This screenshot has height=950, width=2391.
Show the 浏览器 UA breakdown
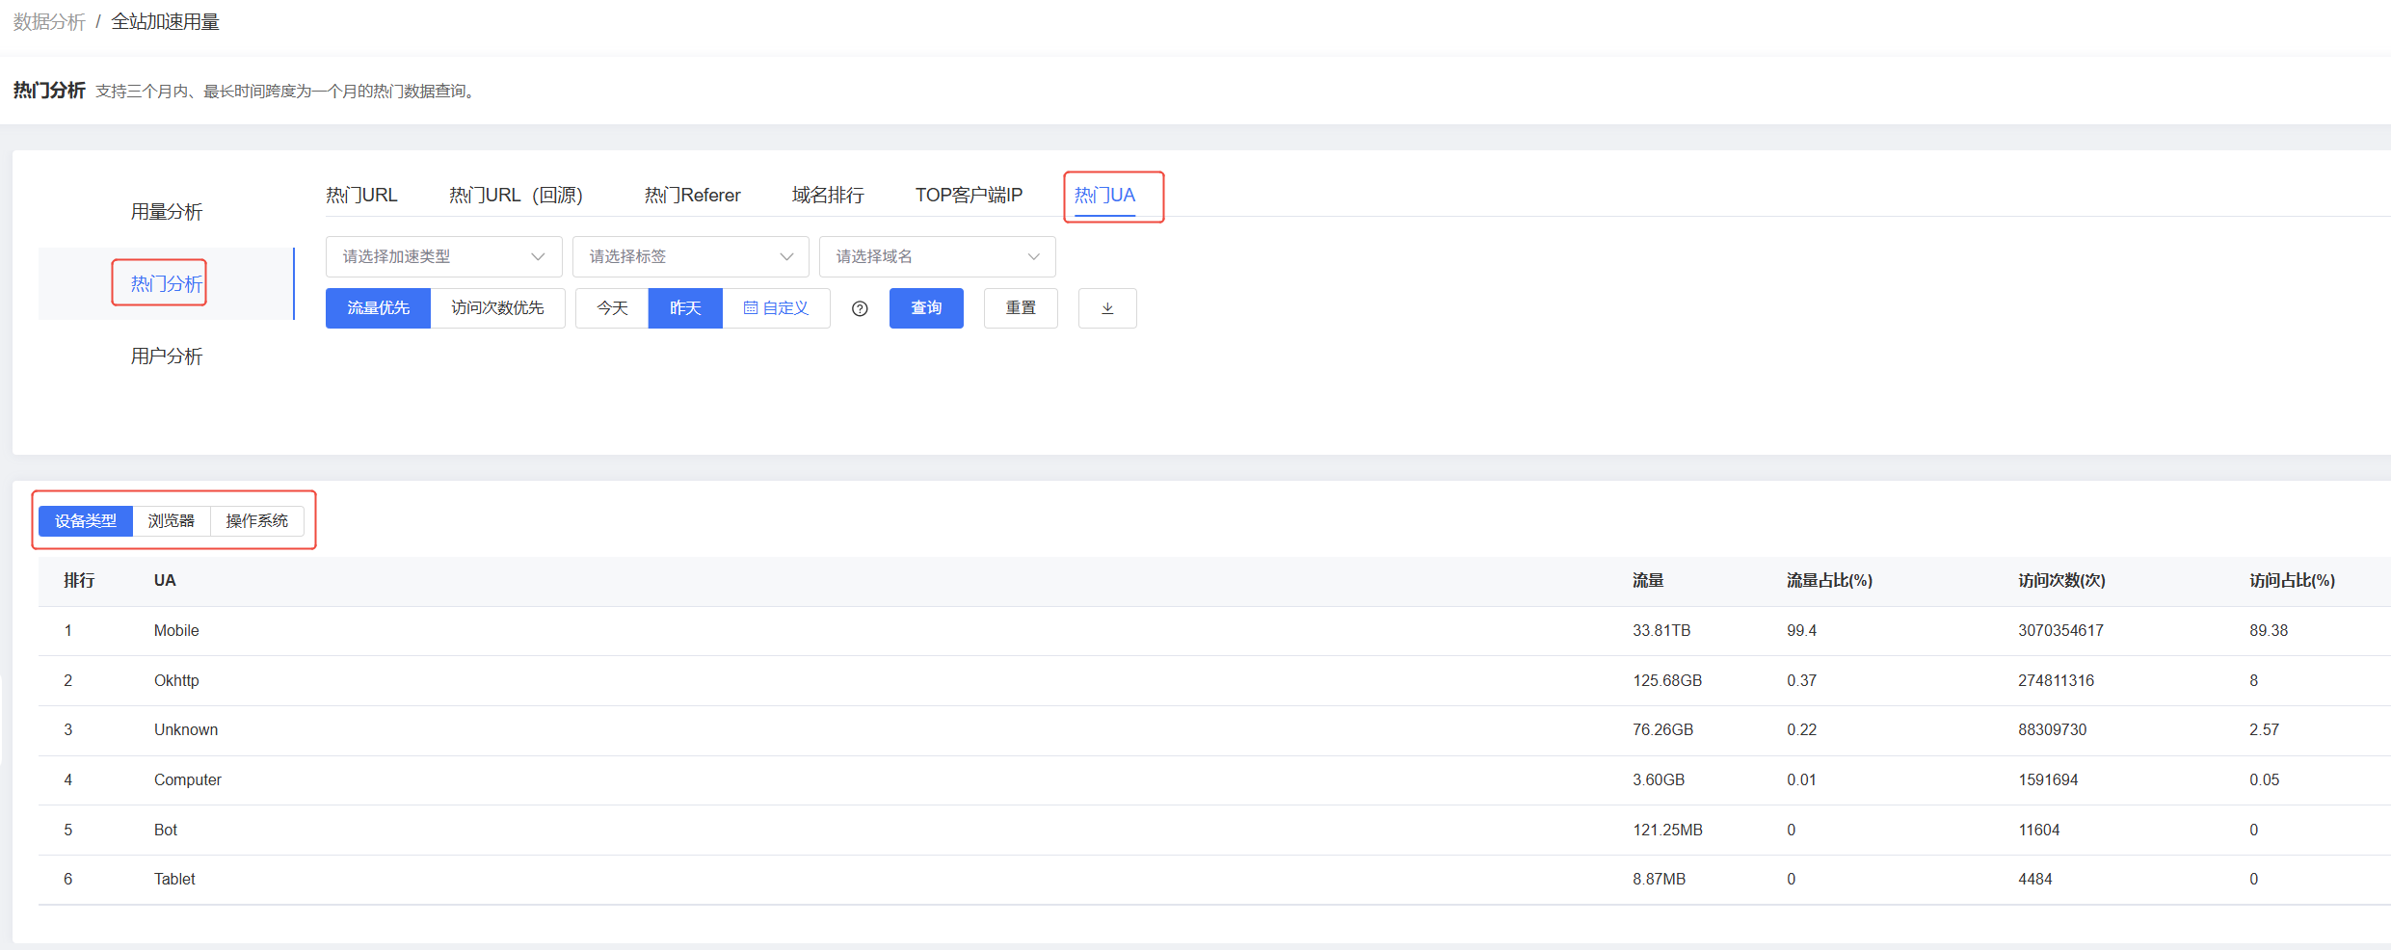[172, 521]
